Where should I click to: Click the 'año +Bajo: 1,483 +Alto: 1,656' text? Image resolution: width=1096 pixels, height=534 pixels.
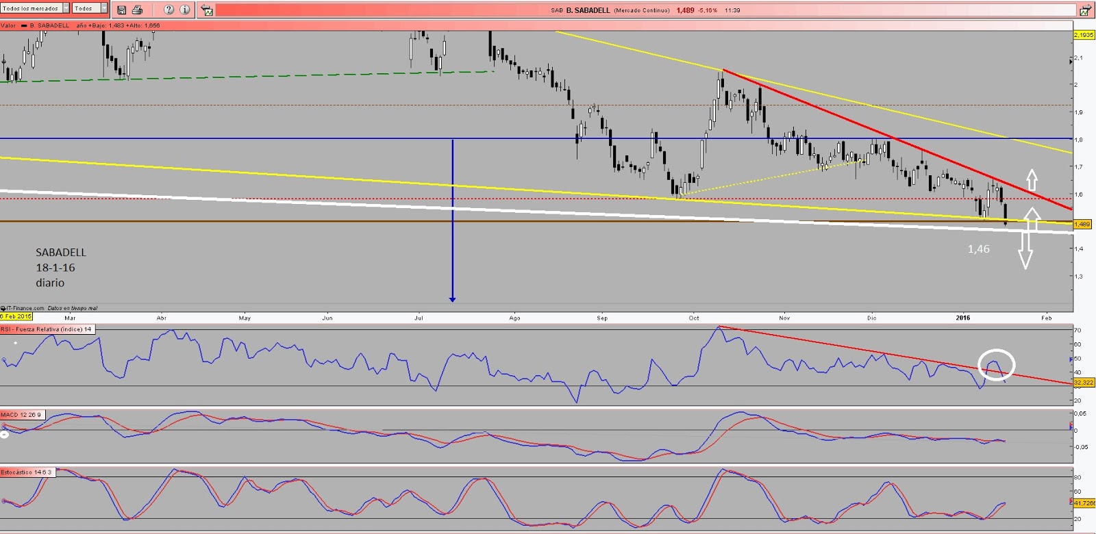[x=118, y=25]
